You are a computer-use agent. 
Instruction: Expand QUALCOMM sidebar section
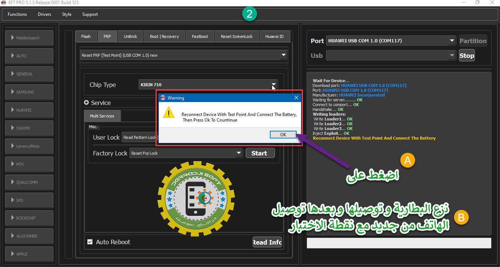(29, 182)
